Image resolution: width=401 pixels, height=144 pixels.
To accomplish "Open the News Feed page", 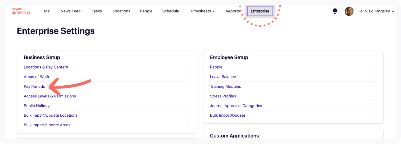I will (x=70, y=11).
